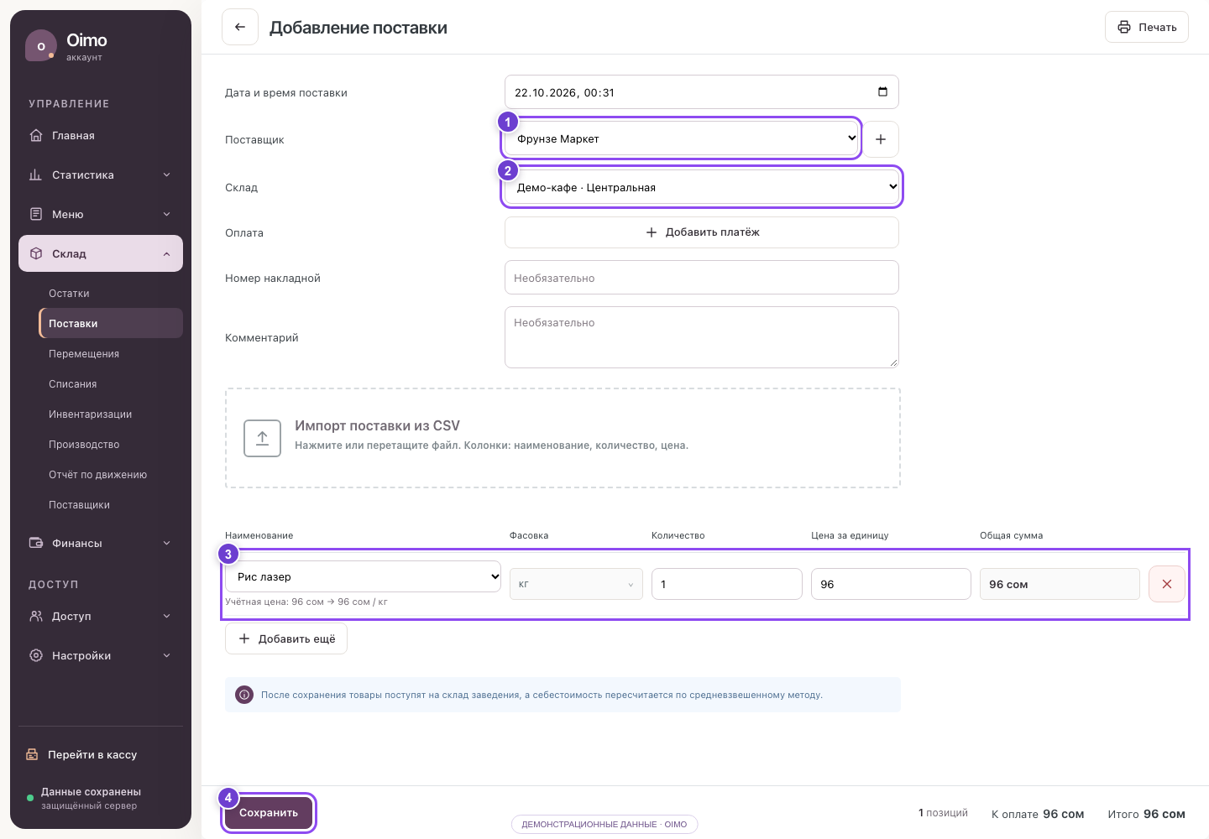Expand the Финансы sidebar chevron
This screenshot has width=1209, height=839.
[x=166, y=543]
